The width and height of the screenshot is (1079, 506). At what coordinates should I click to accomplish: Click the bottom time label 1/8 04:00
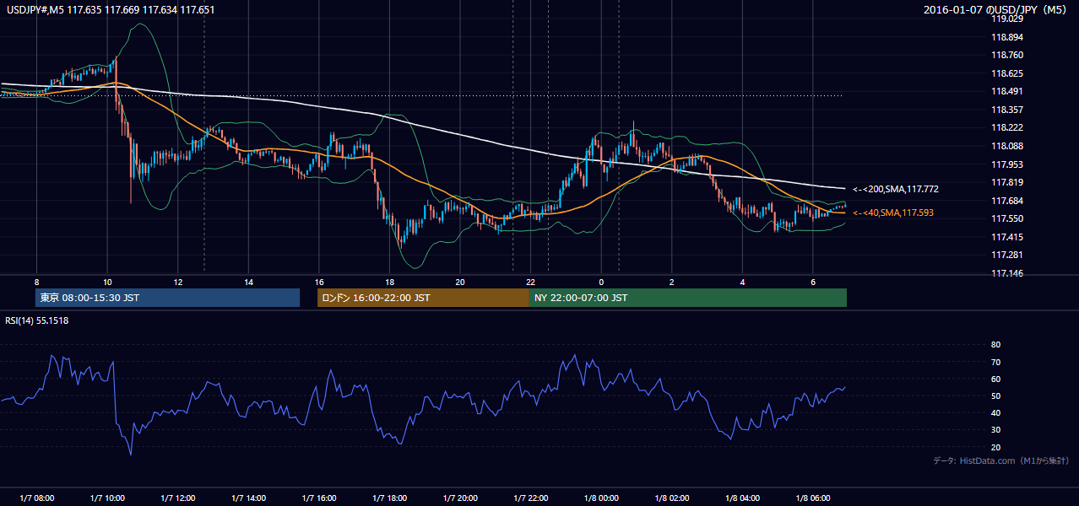tap(743, 498)
